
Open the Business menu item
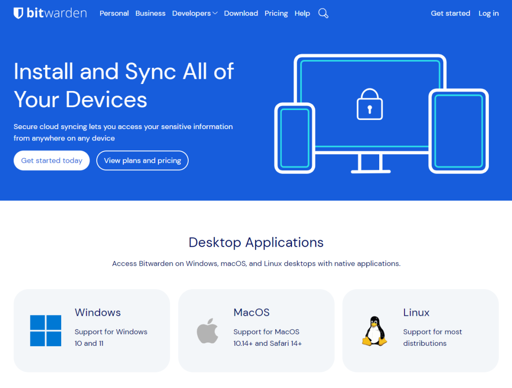coord(151,13)
